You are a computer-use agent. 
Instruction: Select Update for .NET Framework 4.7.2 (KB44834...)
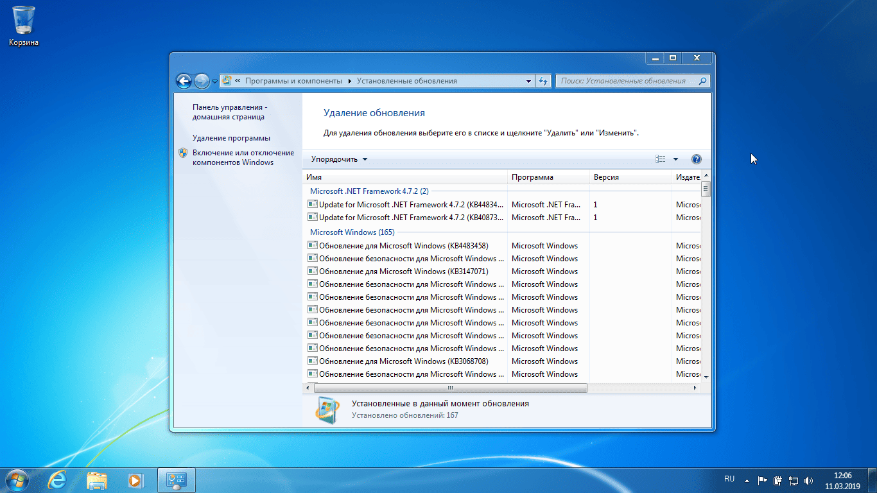[x=412, y=204]
